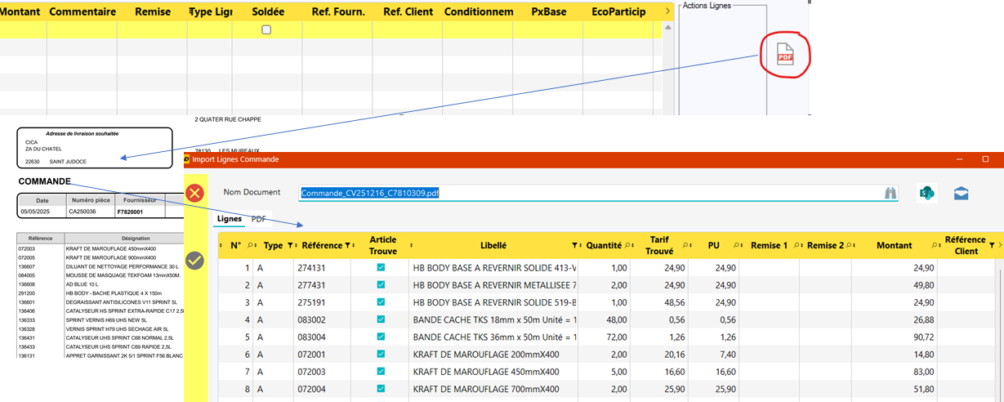1004x402 pixels.
Task: Toggle the Soldée checkbox
Action: click(266, 30)
